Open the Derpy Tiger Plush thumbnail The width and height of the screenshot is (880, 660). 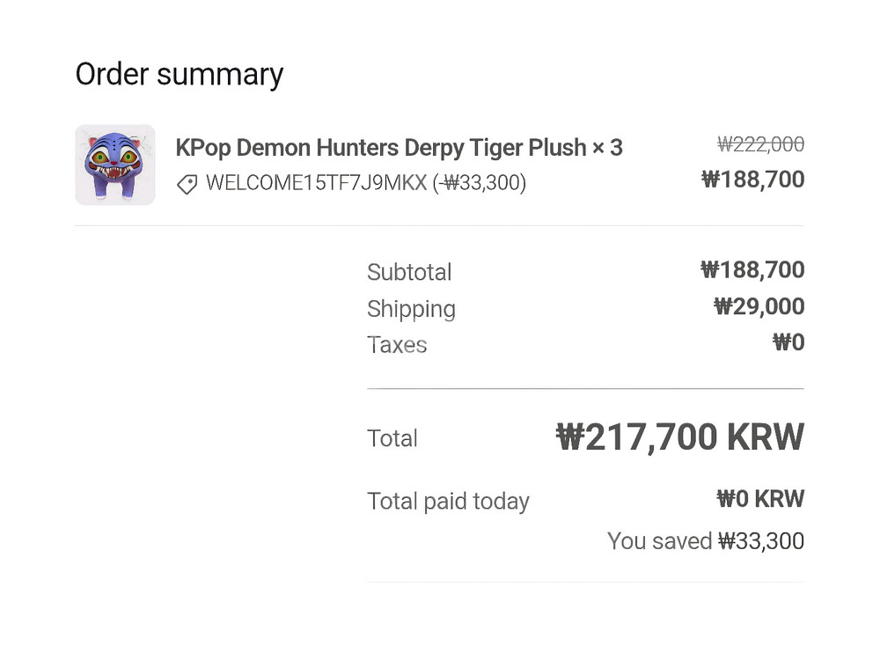click(x=115, y=165)
